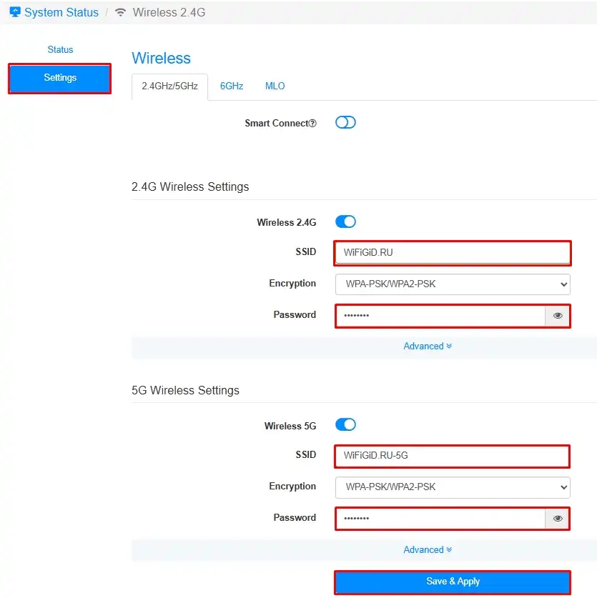Viewport: 597px width, 598px height.
Task: Reveal the 5G password with eye icon
Action: click(x=558, y=518)
